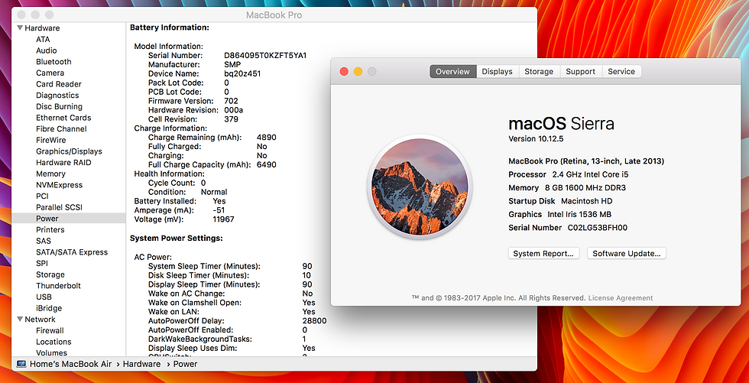This screenshot has height=383, width=749.
Task: Select Thunderbolt in the sidebar
Action: (58, 286)
